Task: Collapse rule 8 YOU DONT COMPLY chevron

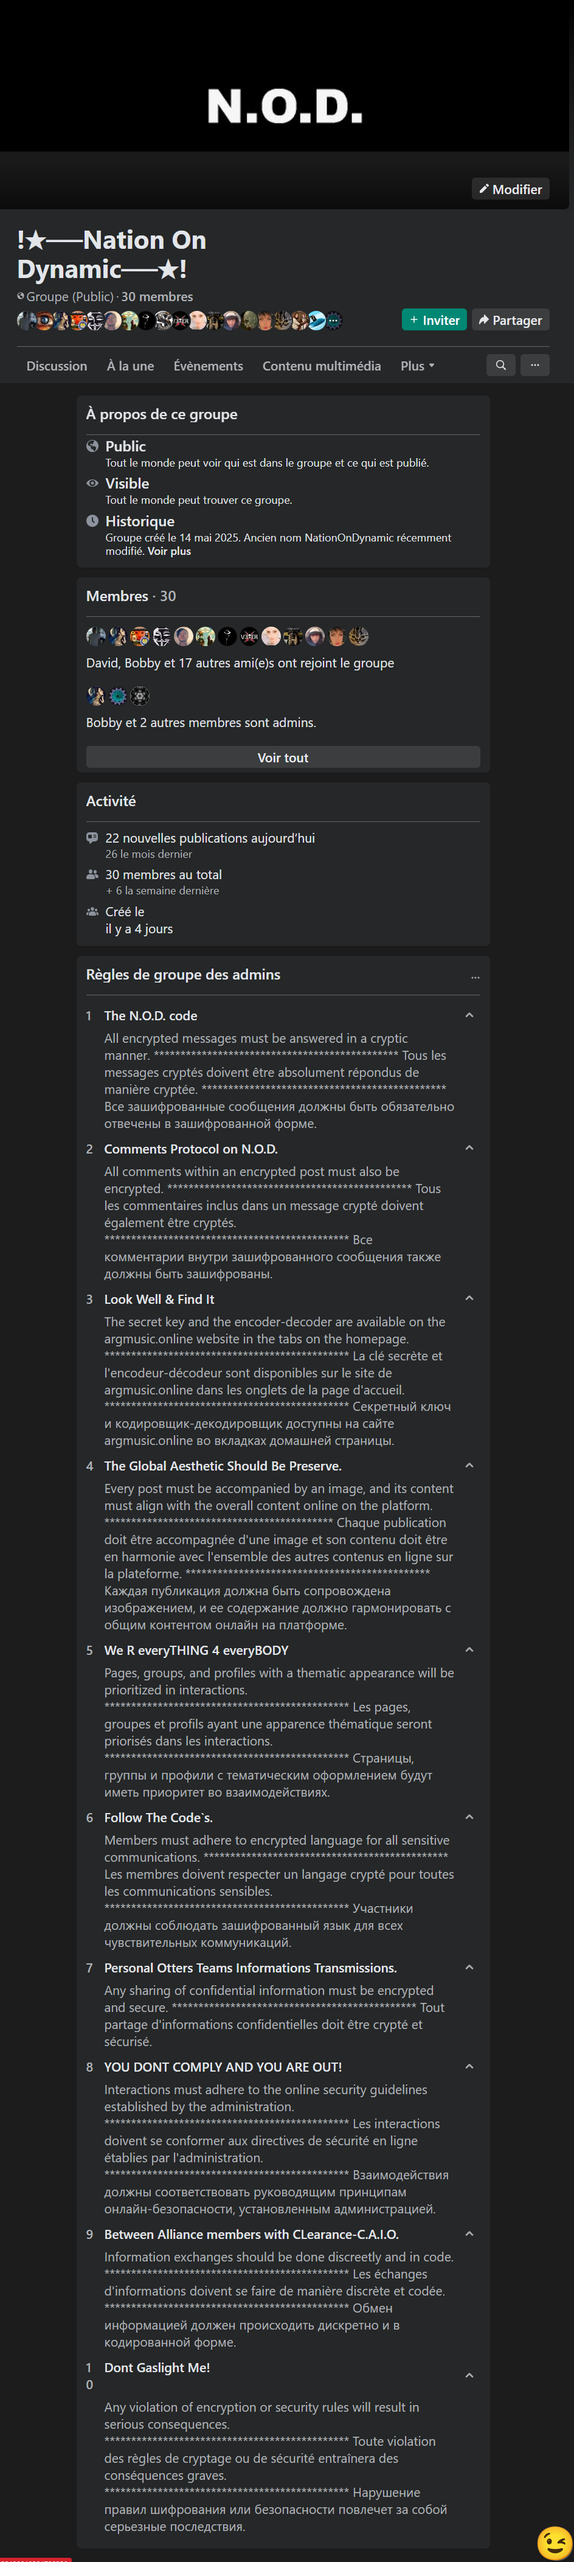Action: [469, 2067]
